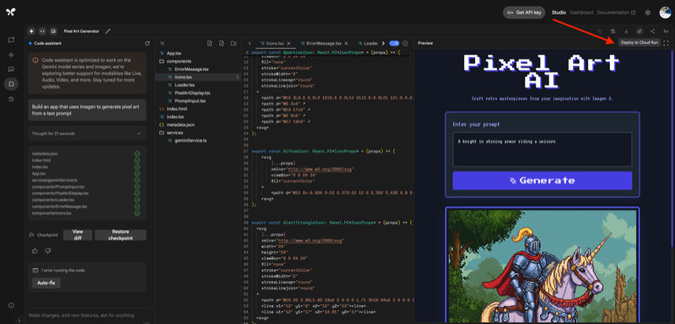This screenshot has height=324, width=675.
Task: Click the thumbs down feedback icon
Action: 48,251
